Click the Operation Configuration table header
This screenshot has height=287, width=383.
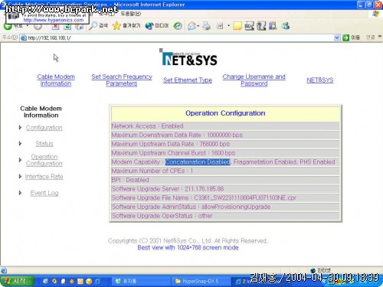pos(225,113)
